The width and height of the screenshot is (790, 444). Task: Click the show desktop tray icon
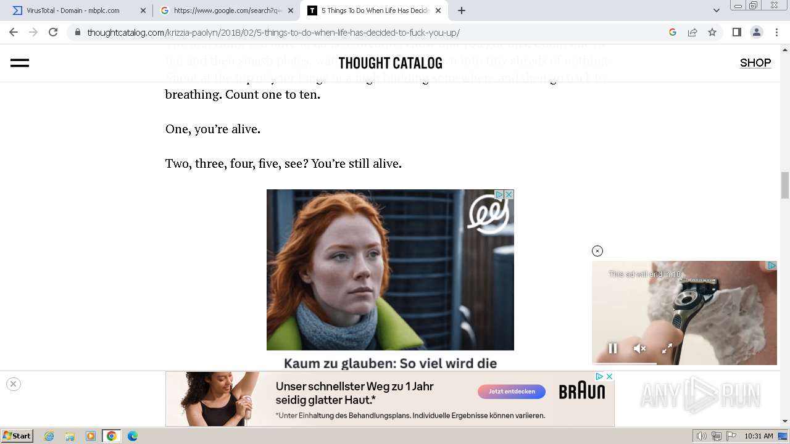click(x=783, y=436)
